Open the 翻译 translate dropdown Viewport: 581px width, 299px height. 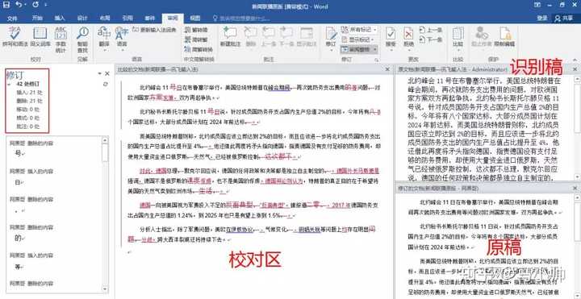click(x=104, y=37)
